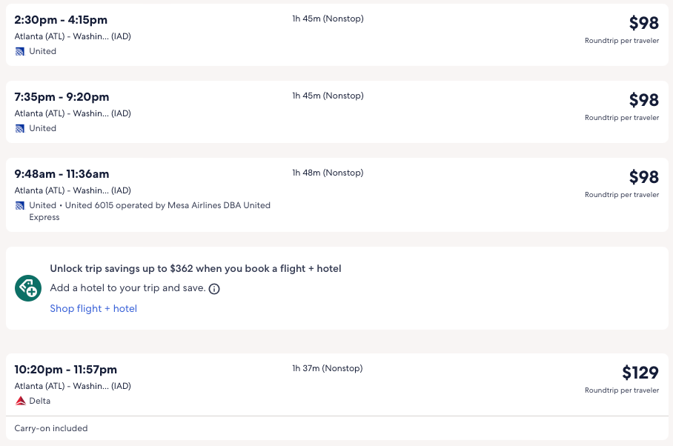Click the United logo on the 2:30pm flight
The width and height of the screenshot is (673, 446).
[20, 52]
